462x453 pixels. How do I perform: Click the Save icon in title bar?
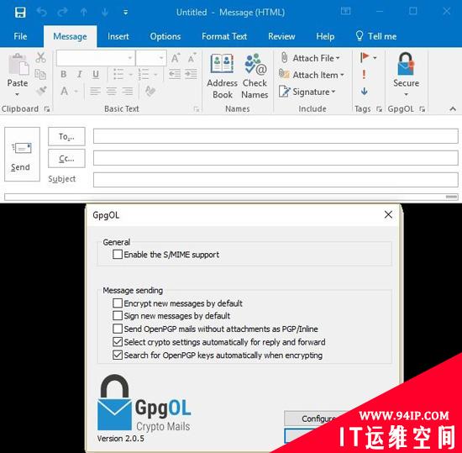[20, 13]
